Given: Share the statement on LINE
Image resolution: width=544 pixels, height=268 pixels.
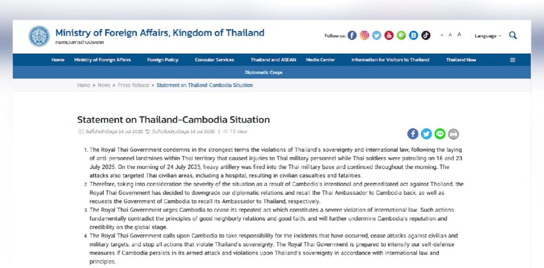Looking at the screenshot, I should pos(440,134).
